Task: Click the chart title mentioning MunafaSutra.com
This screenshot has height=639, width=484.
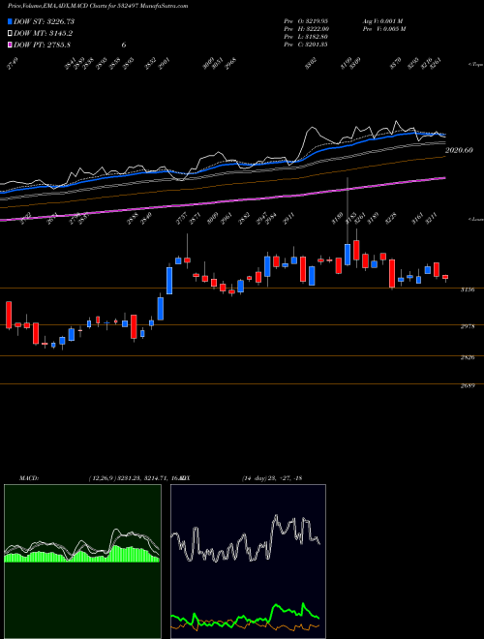Action: tap(98, 6)
